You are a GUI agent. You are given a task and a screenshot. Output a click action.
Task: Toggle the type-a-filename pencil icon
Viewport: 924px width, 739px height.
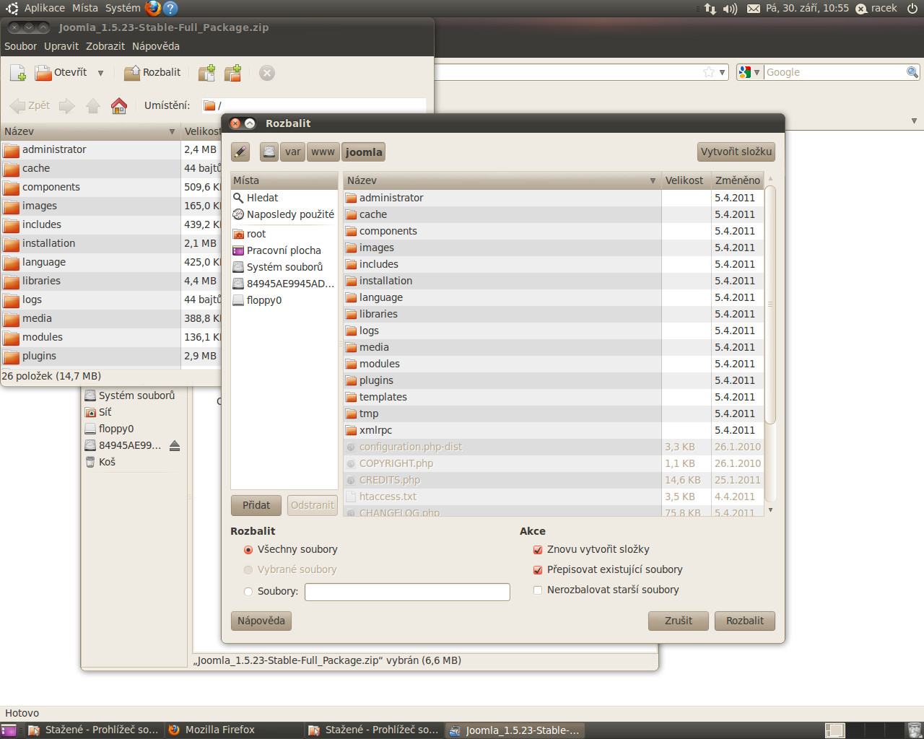(x=240, y=152)
